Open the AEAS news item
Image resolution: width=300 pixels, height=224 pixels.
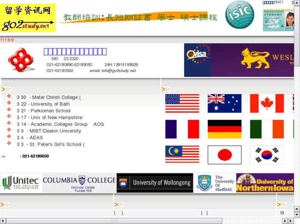[x=30, y=138]
